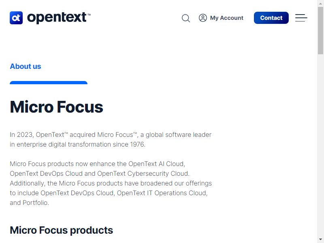Click the year 1976 in intro text
Screen dimensions: 324x243
137,145
